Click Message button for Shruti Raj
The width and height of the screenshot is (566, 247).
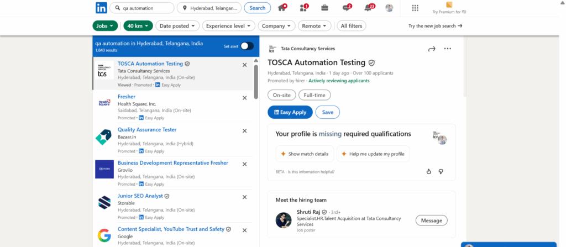click(431, 220)
